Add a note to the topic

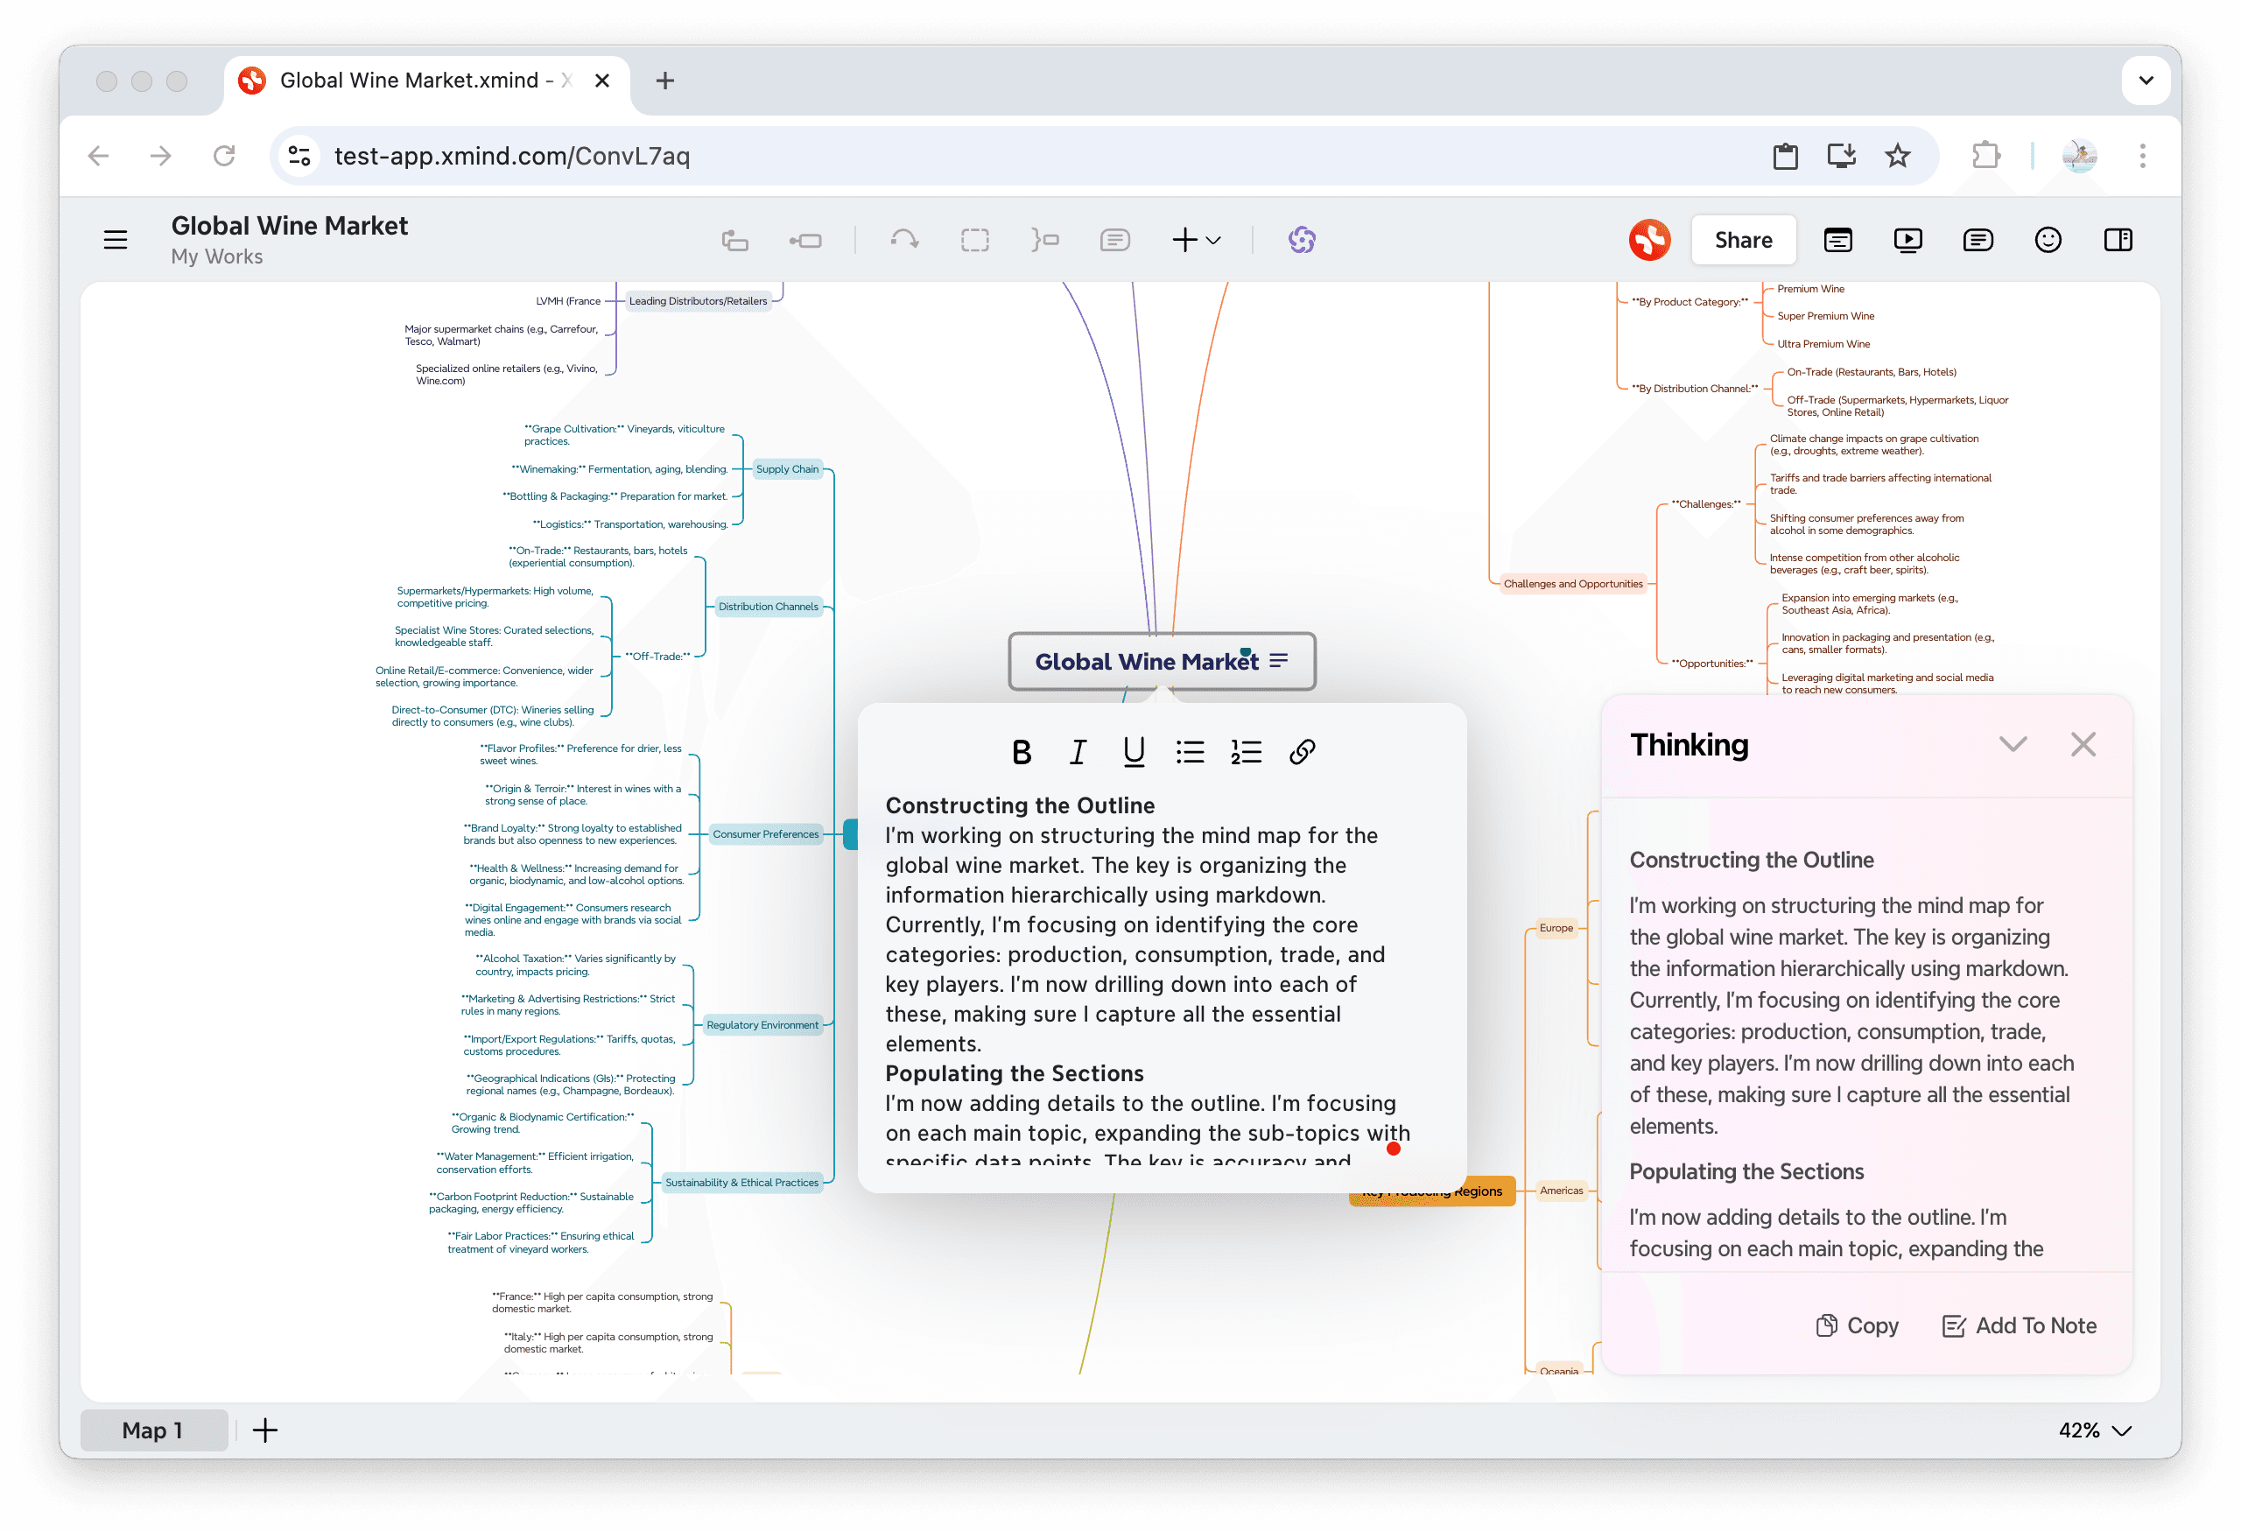click(1114, 239)
